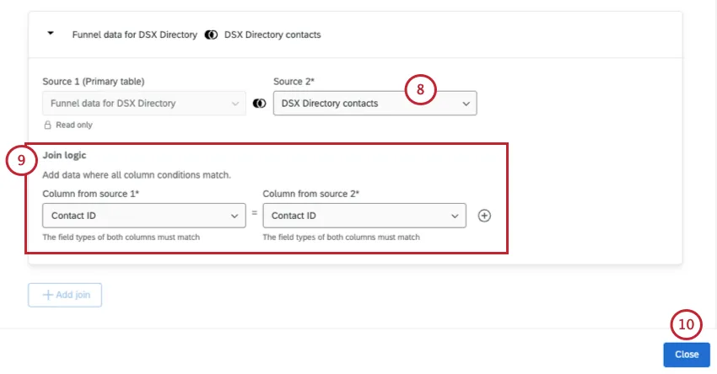Click 'Add data where all column conditions match.' text
Screen dimensions: 717x374
137,175
